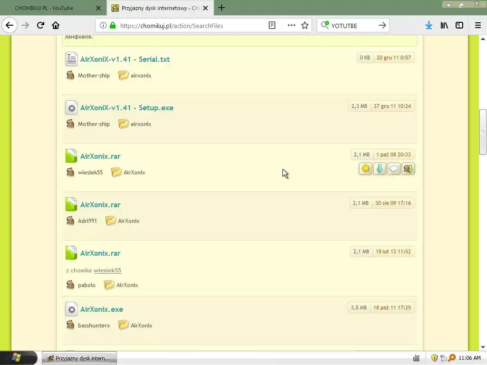Image resolution: width=487 pixels, height=365 pixels.
Task: Submit YOTUTBE search with arrow button
Action: click(x=382, y=26)
